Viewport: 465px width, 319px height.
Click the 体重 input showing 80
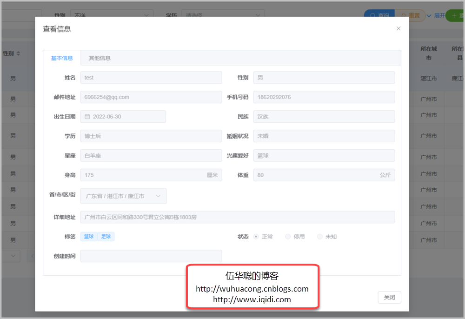[x=324, y=175]
